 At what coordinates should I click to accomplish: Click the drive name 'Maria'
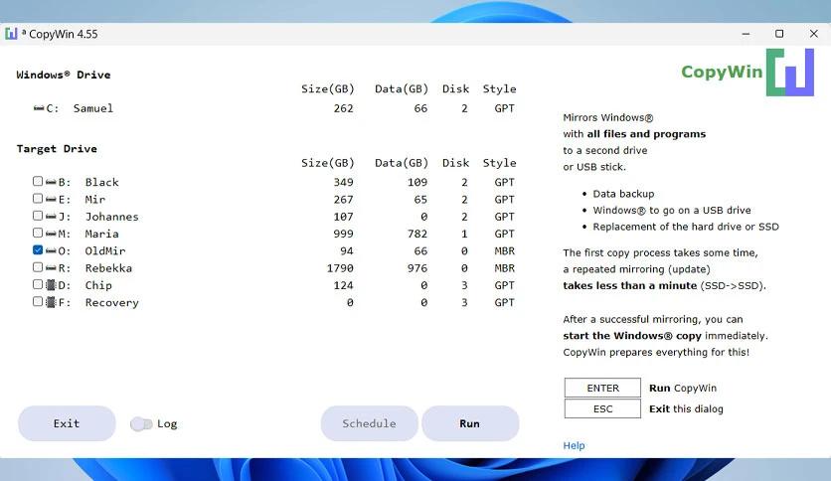(101, 234)
